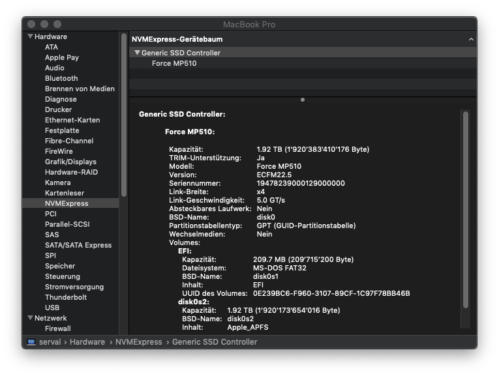This screenshot has width=499, height=376.
Task: Open Brennen von Medien entry
Action: [80, 89]
